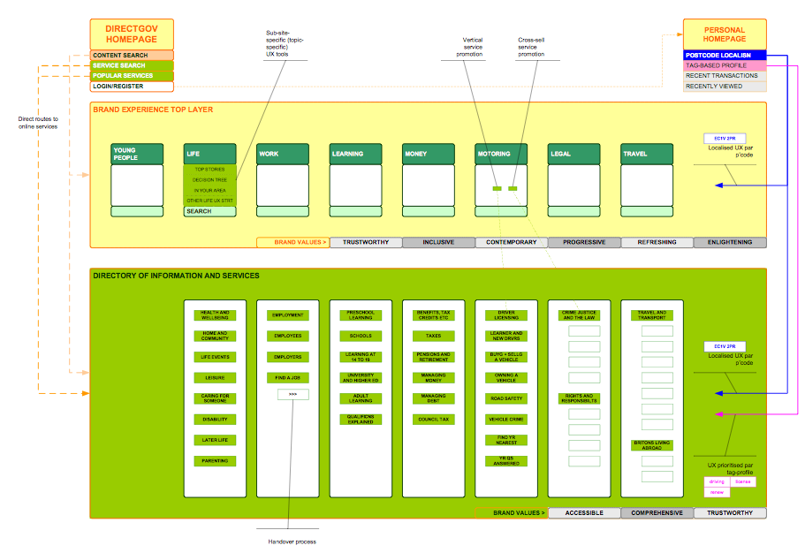Screen dimensions: 805x553
Task: Select the MOTORING section tab
Action: 500,153
